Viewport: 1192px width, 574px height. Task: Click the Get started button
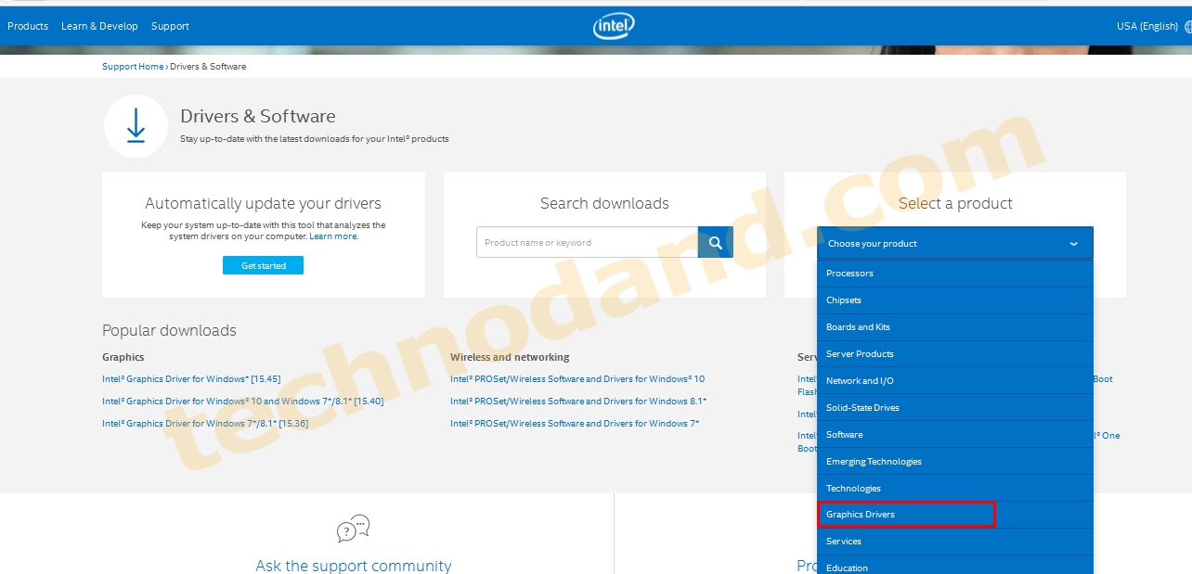click(x=263, y=265)
